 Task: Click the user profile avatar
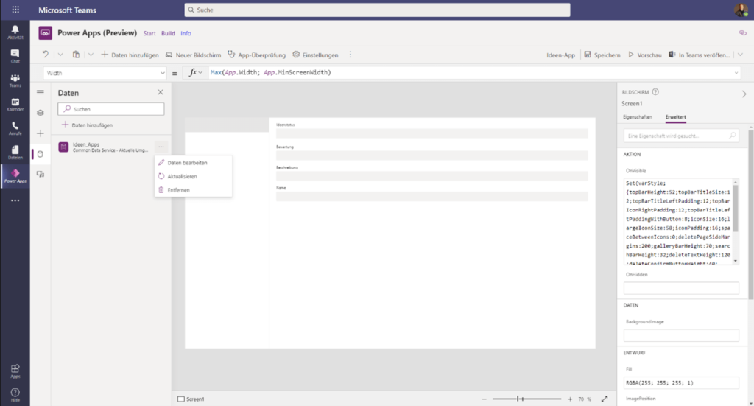point(741,10)
